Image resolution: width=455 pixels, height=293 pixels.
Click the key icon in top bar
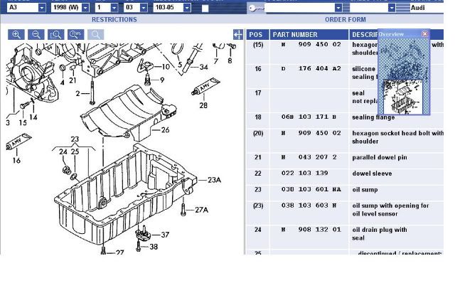click(x=256, y=8)
